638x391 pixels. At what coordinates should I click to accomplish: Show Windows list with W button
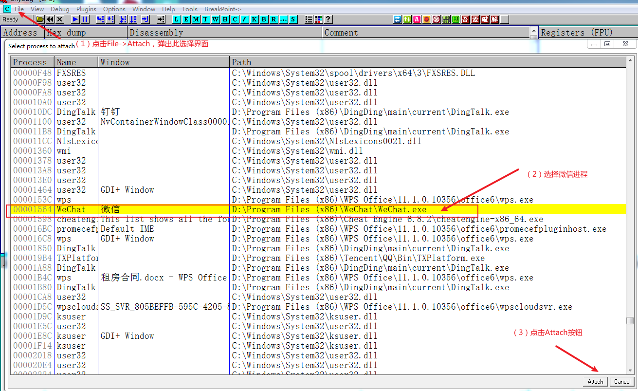coord(215,19)
